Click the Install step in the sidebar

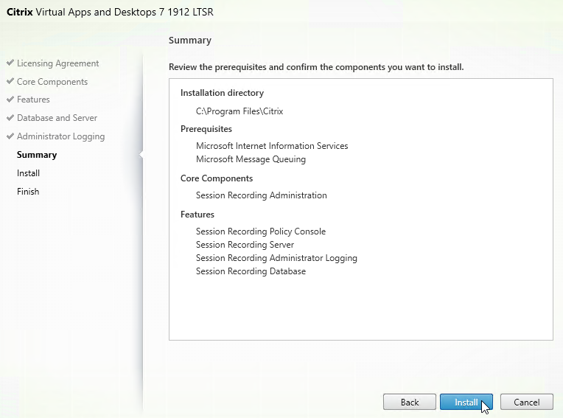point(28,173)
